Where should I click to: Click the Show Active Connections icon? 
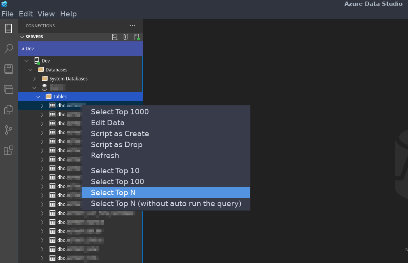click(x=137, y=37)
